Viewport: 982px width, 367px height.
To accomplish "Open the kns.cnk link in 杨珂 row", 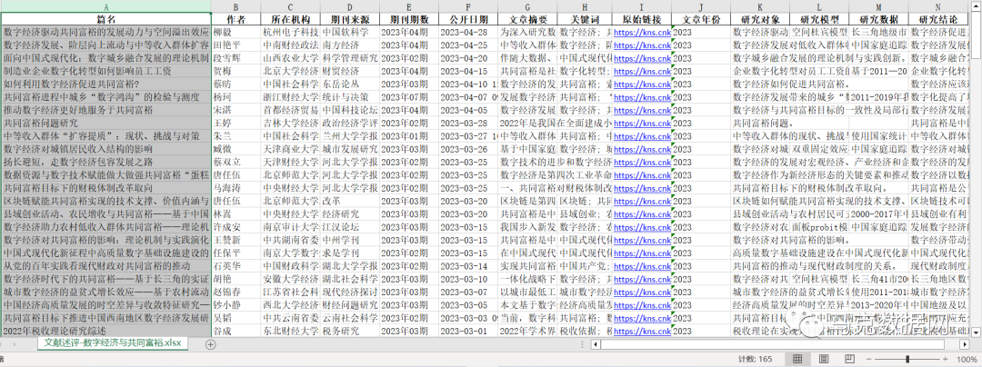I will tap(642, 97).
